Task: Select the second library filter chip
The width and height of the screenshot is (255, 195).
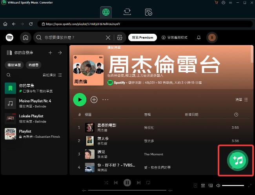Action: pyautogui.click(x=33, y=65)
